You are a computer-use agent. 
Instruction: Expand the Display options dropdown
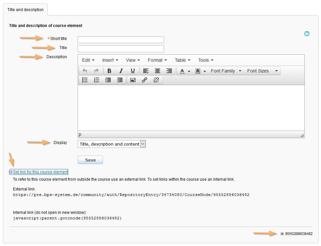[x=143, y=144]
